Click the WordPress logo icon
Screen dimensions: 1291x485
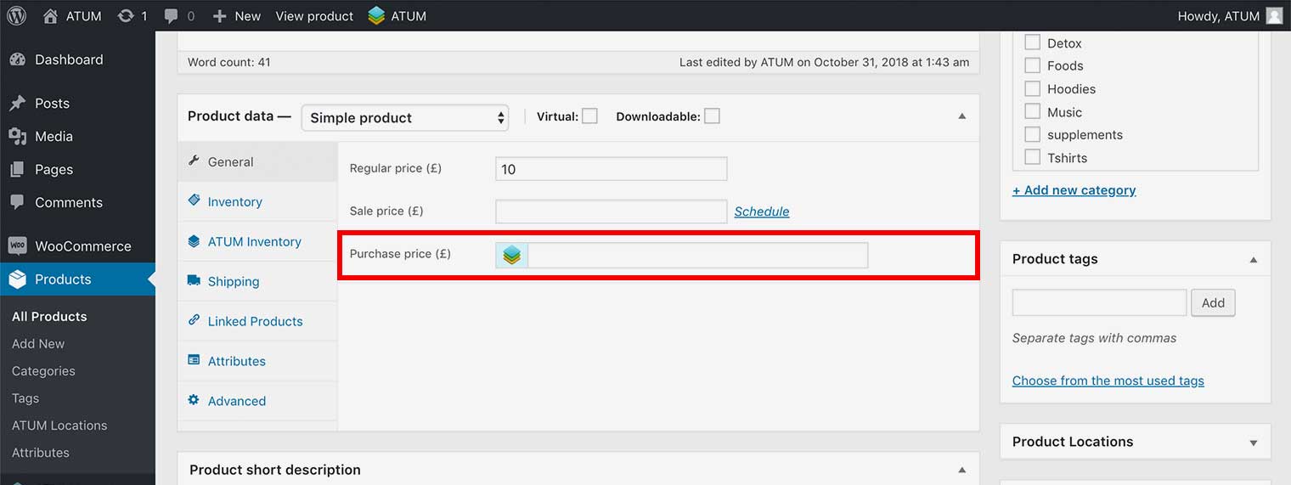pos(16,16)
